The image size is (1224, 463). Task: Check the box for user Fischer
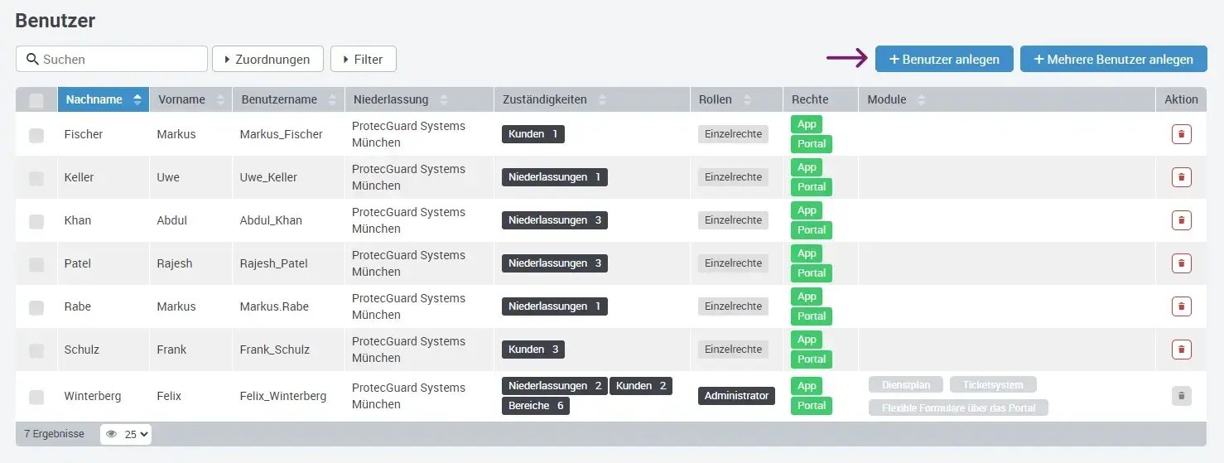36,135
